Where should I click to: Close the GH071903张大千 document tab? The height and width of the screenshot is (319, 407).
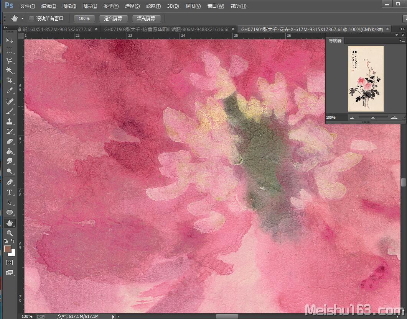click(x=233, y=29)
